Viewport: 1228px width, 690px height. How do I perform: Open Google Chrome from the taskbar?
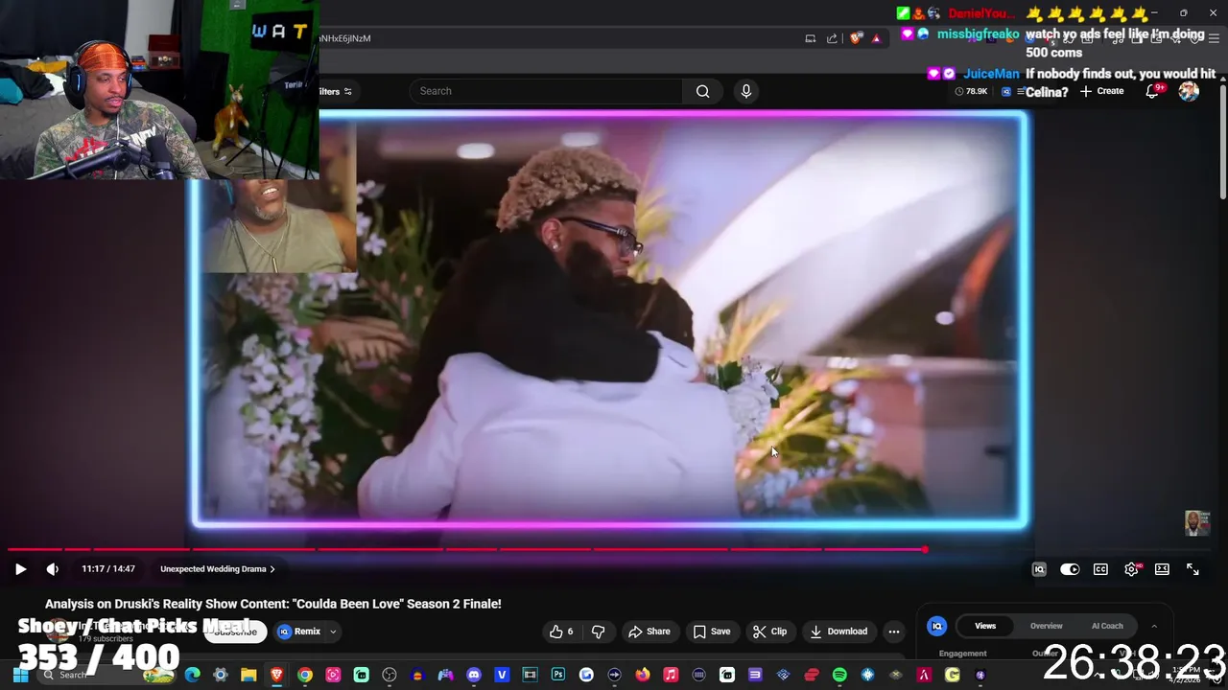(305, 675)
